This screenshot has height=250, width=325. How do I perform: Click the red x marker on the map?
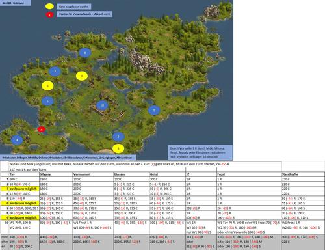tap(42, 129)
